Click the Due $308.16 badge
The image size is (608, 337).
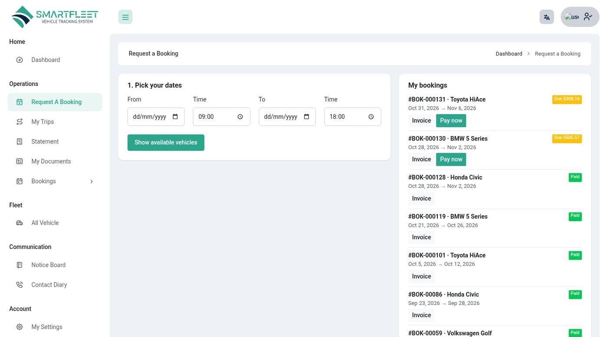click(x=567, y=99)
